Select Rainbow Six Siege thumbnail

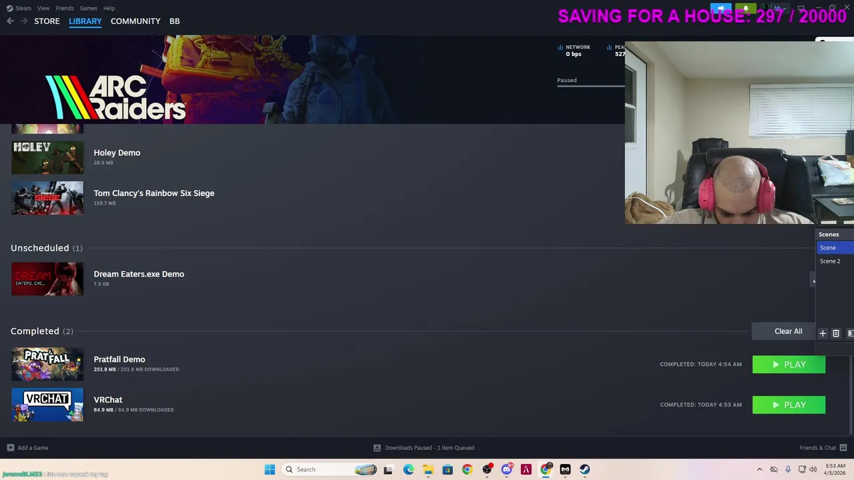(x=47, y=198)
